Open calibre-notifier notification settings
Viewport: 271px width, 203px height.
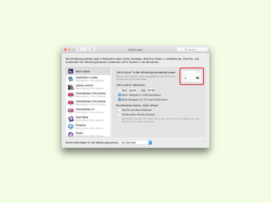[88, 87]
